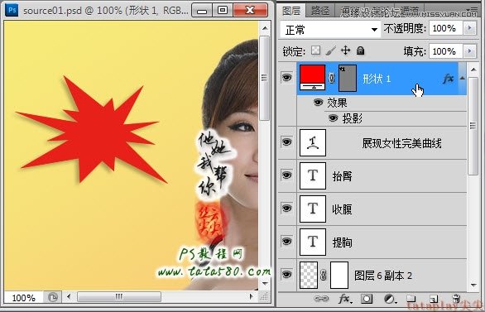485x312 pixels.
Task: Click lock all padlock icon
Action: [360, 50]
